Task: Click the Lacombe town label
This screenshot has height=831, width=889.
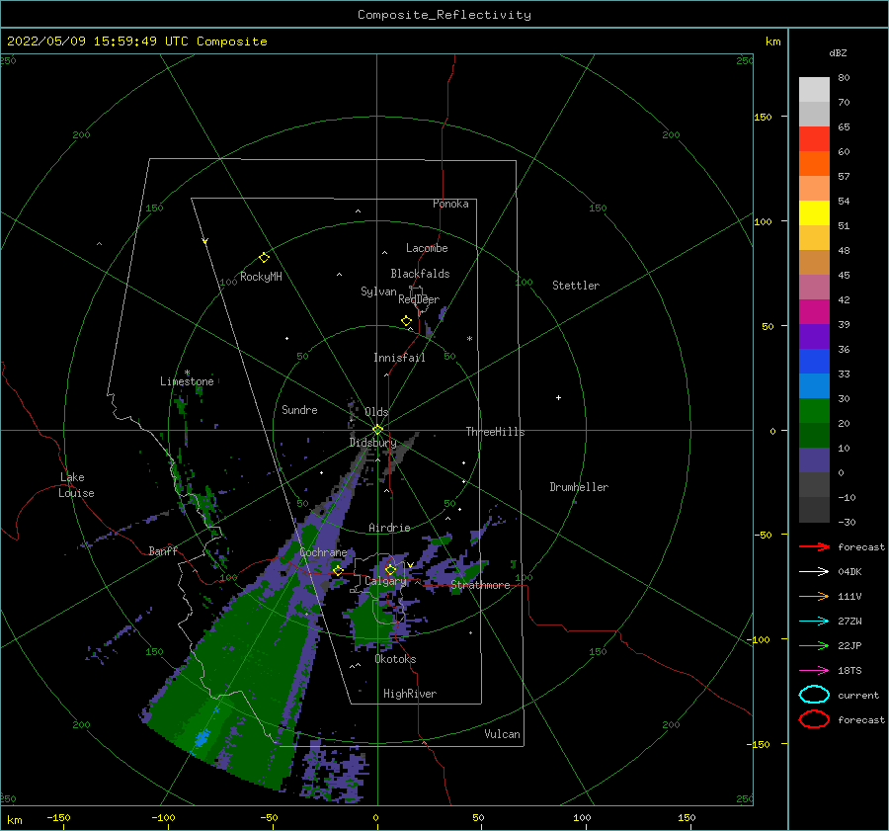Action: (427, 248)
